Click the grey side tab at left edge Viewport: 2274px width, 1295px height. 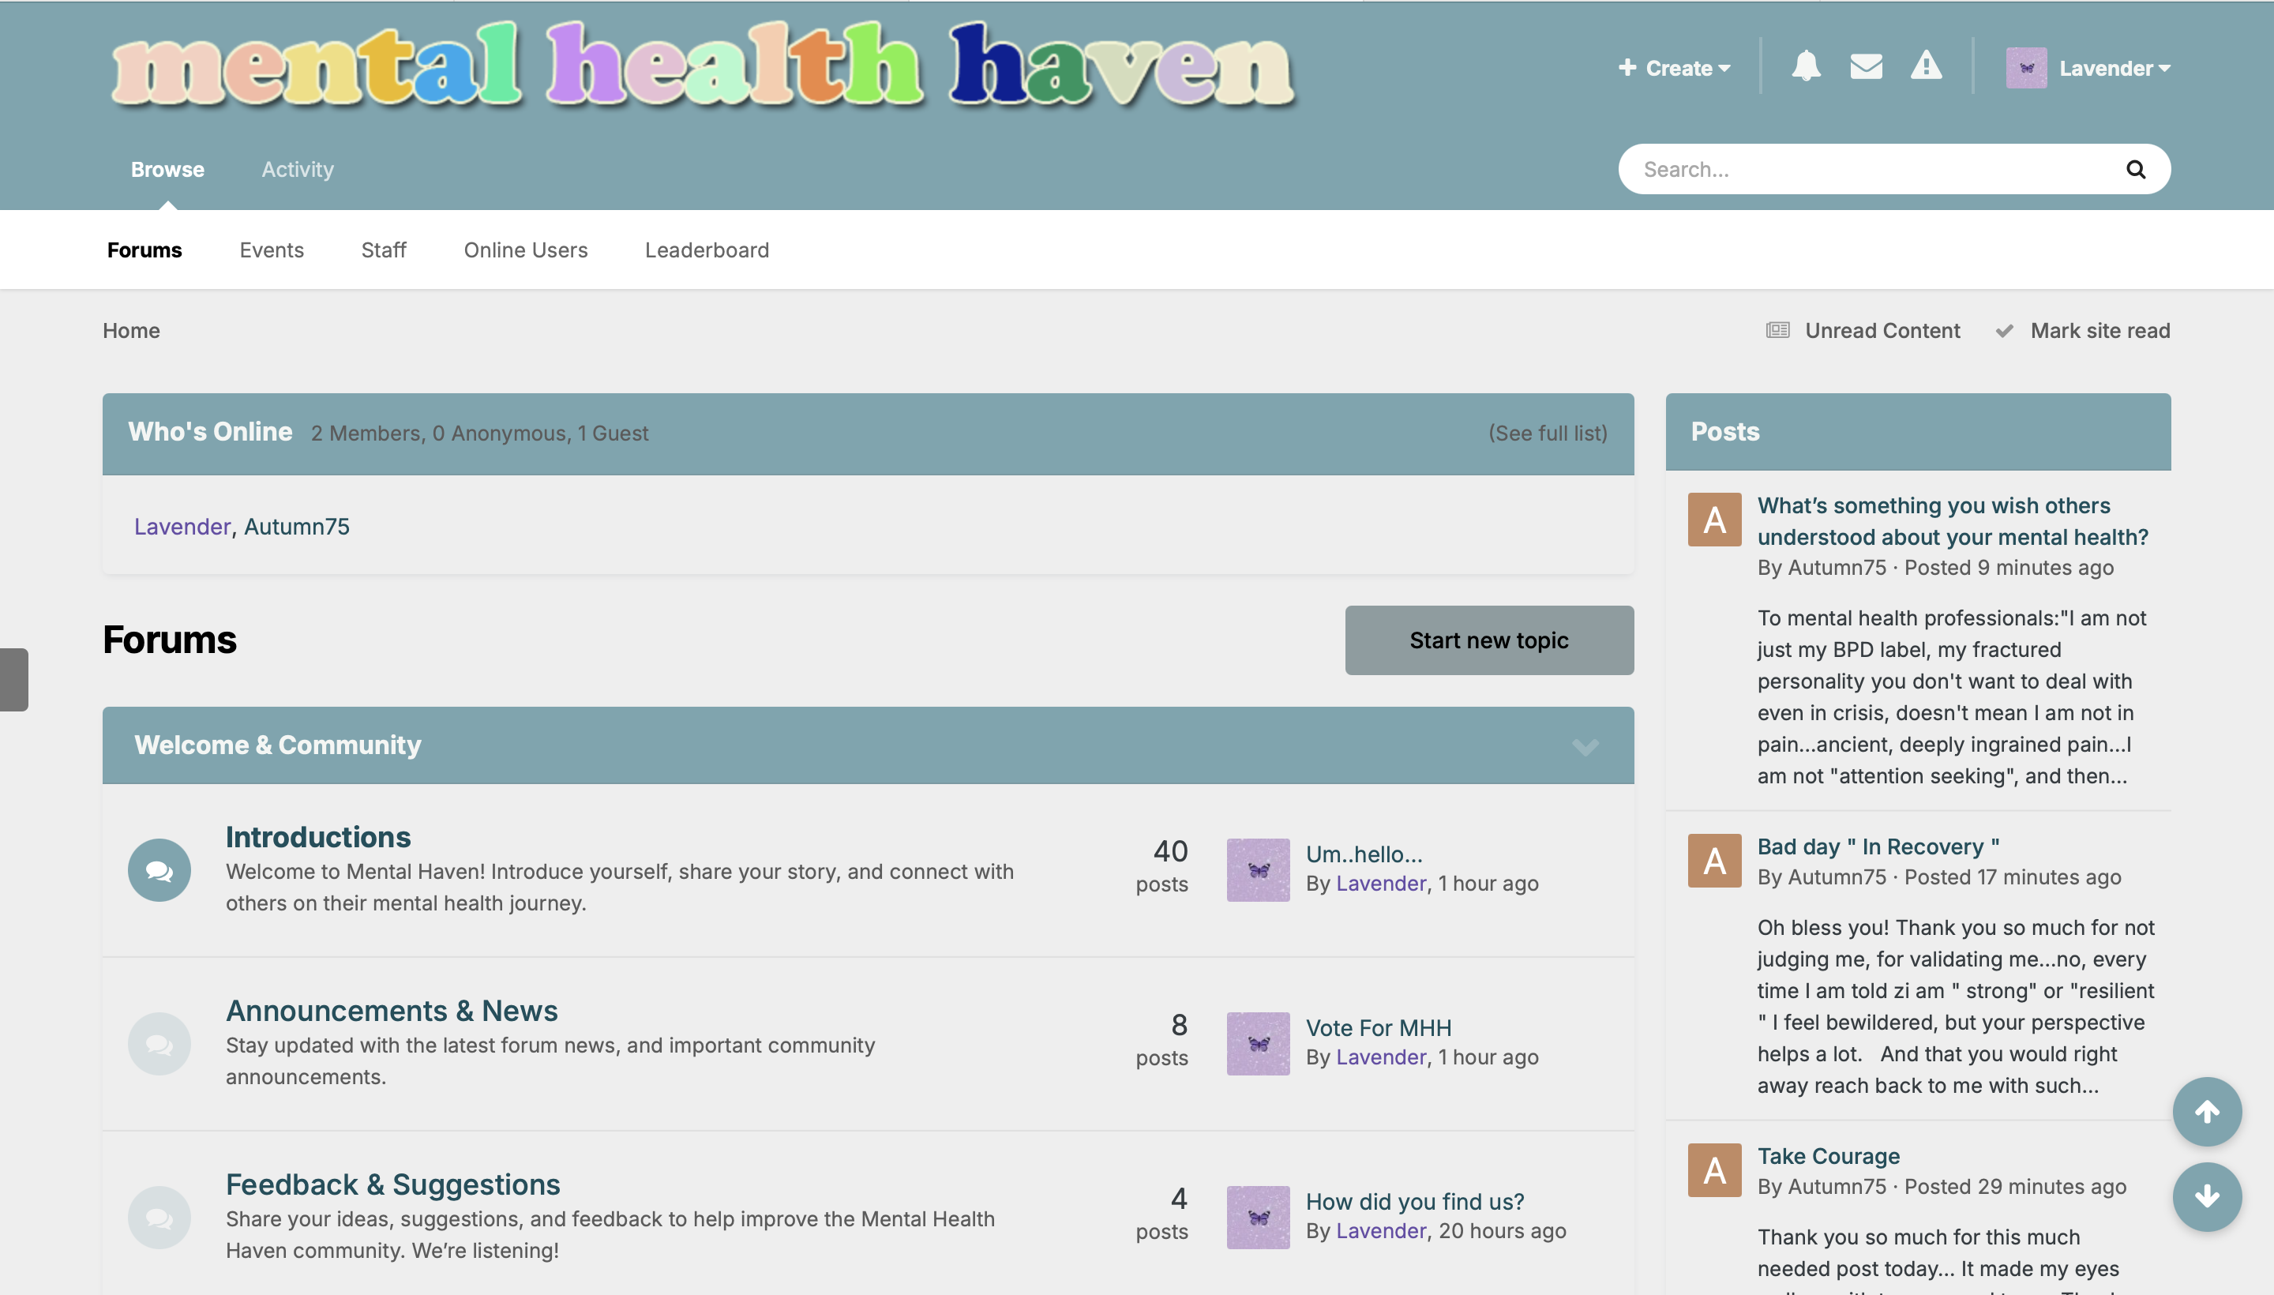(14, 680)
